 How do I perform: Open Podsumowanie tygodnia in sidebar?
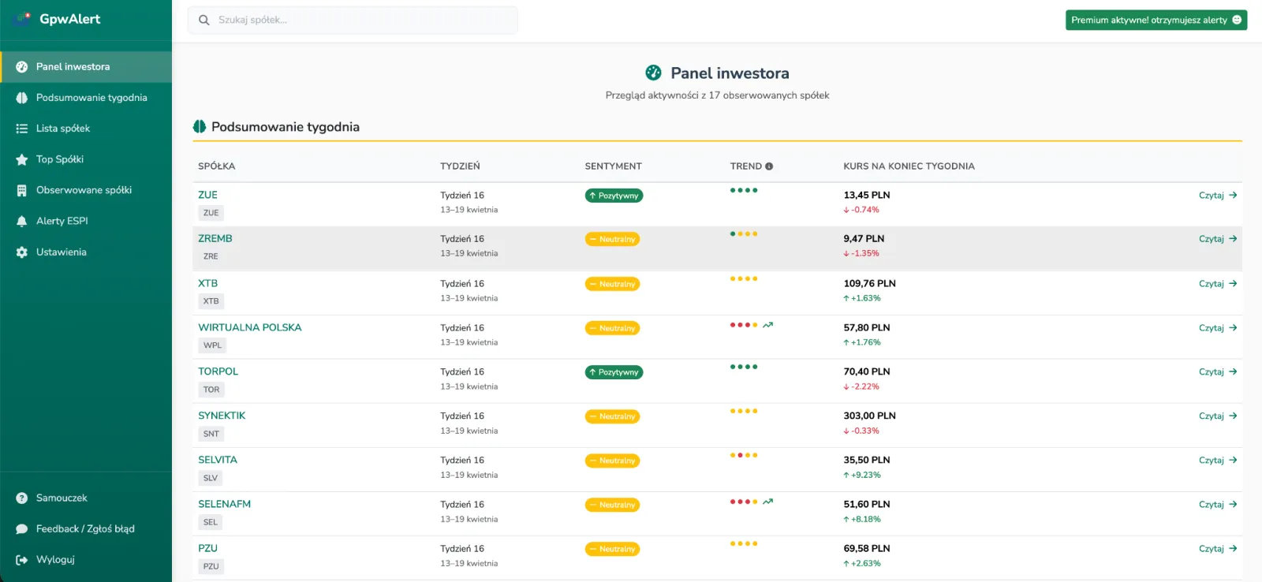click(x=91, y=98)
